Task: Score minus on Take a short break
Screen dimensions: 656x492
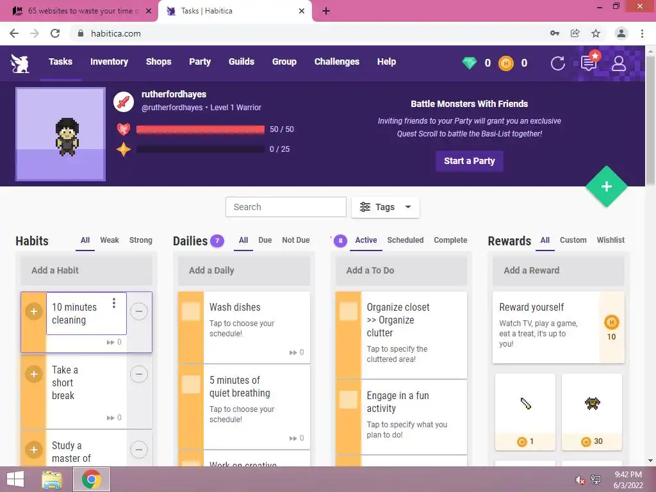Action: (x=139, y=374)
